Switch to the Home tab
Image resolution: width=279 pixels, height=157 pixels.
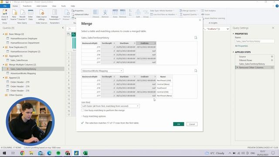click(15, 6)
